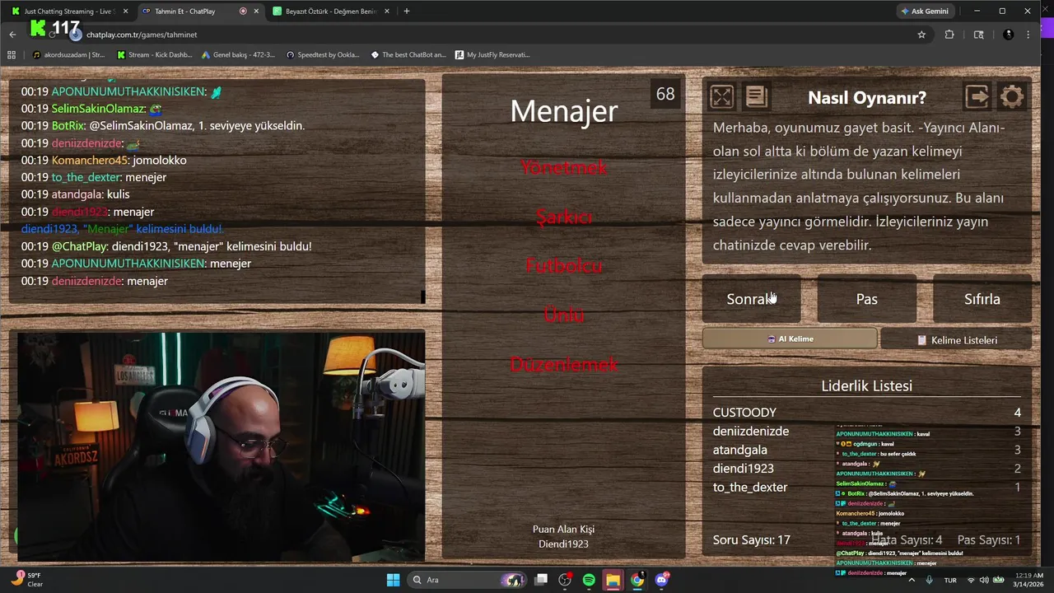Click CUSTOODY in the leaderboard
Screen dimensions: 1054x593
click(744, 413)
